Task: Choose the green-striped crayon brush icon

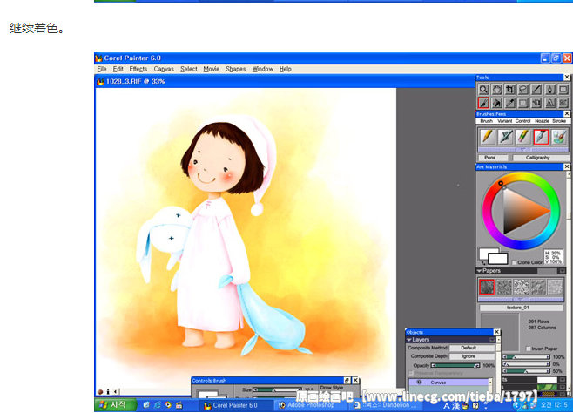Action: [x=523, y=137]
